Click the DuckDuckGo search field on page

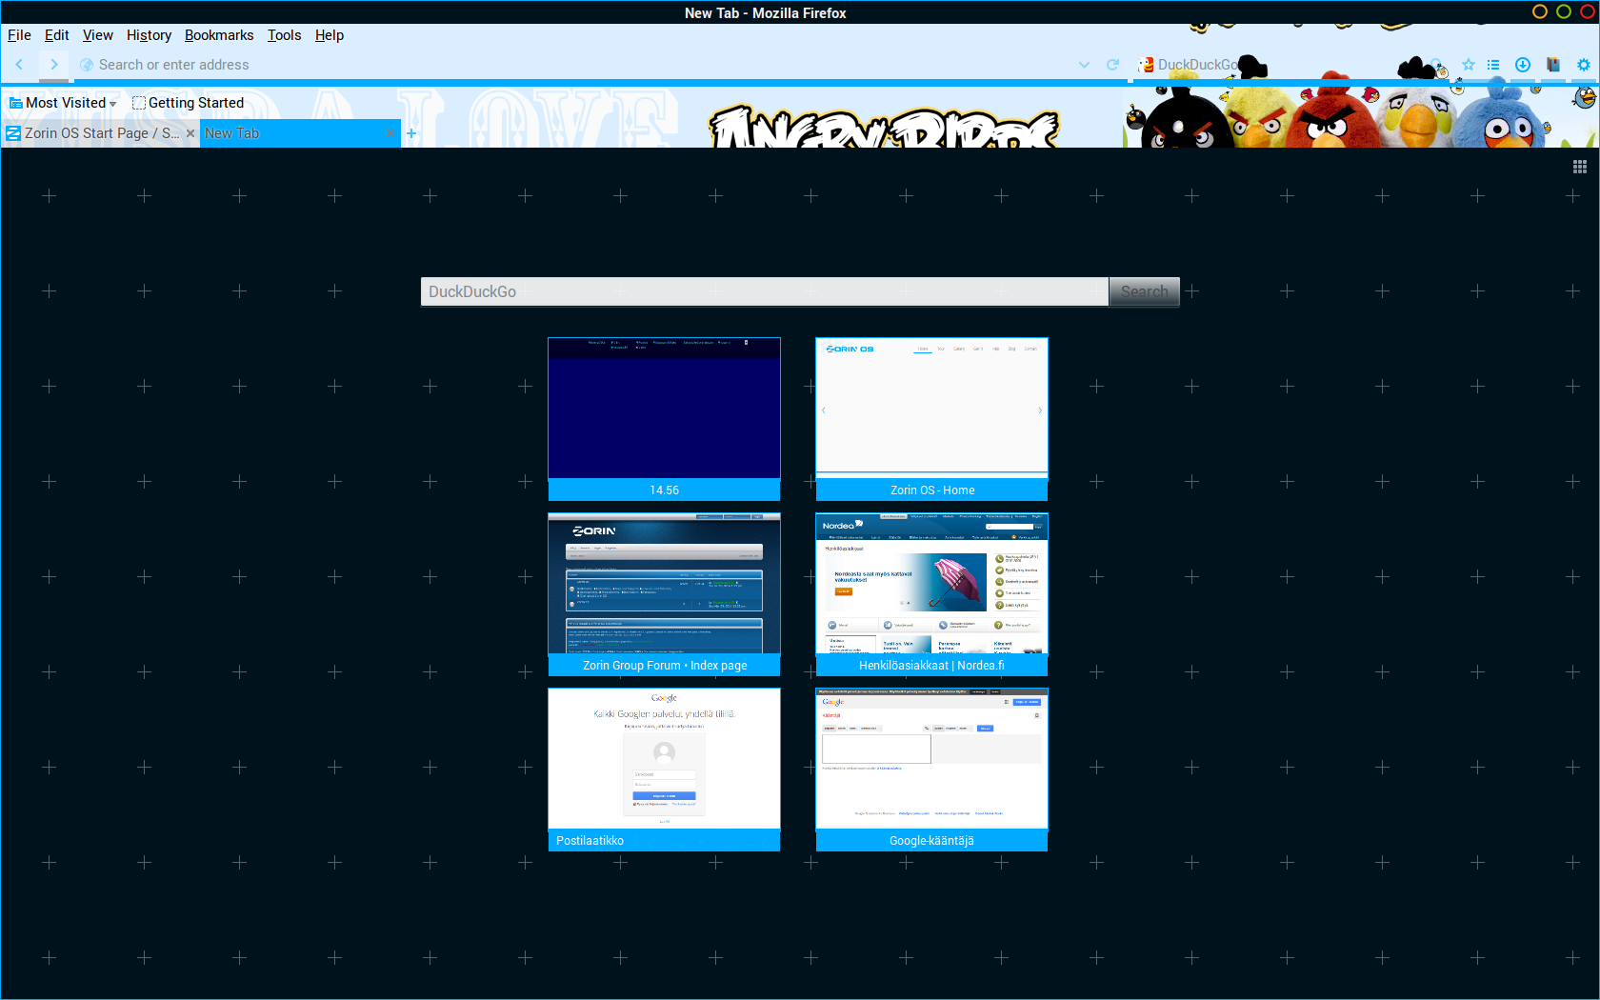click(x=764, y=291)
